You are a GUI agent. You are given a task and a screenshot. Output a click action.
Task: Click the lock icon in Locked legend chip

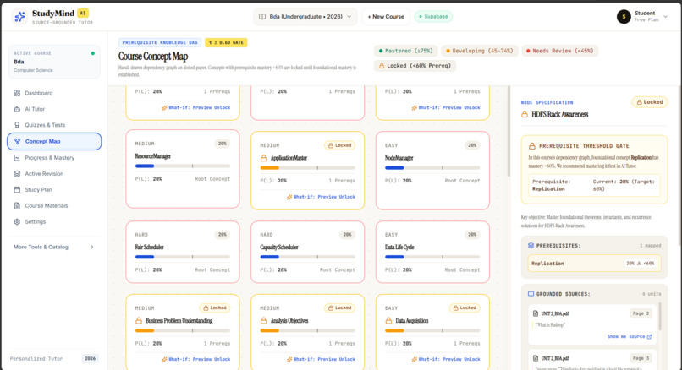(382, 66)
